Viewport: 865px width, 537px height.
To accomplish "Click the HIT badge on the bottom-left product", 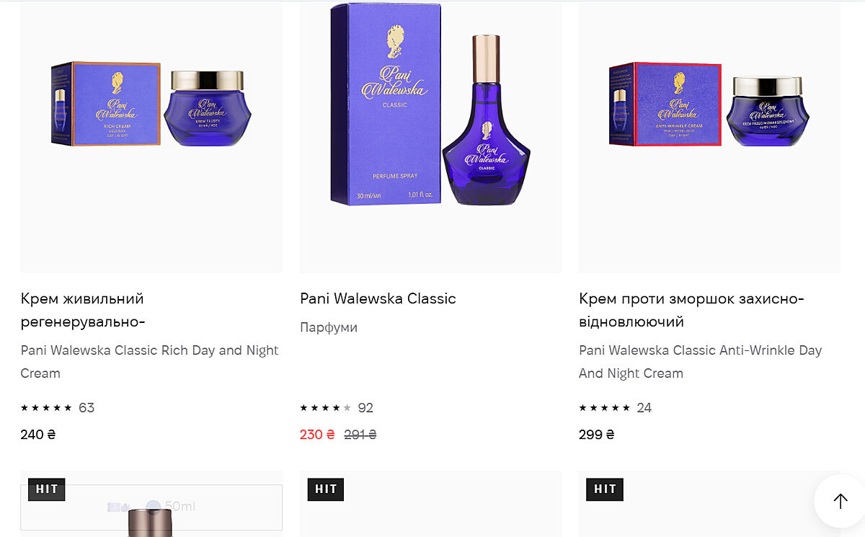I will click(x=47, y=489).
